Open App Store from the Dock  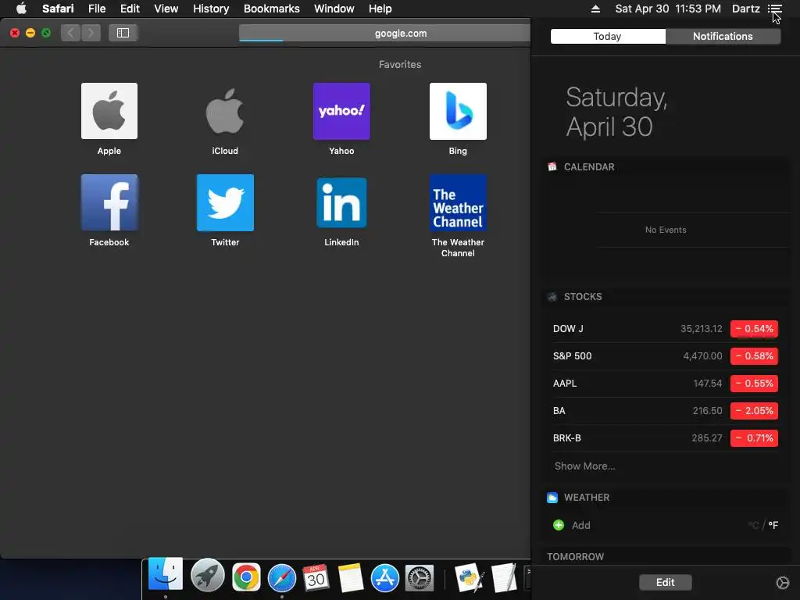[384, 577]
